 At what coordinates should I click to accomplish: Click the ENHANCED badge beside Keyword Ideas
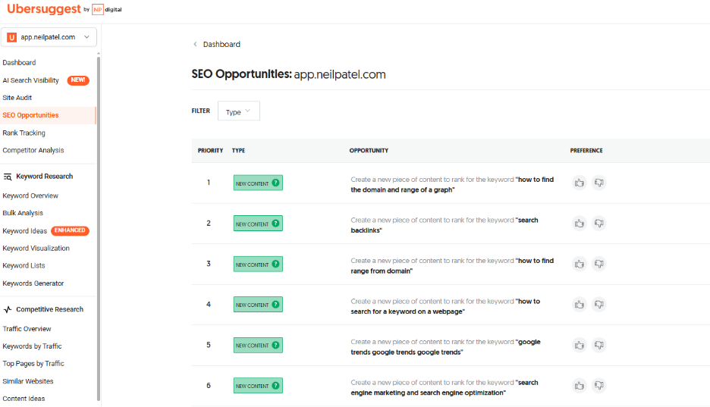[71, 230]
